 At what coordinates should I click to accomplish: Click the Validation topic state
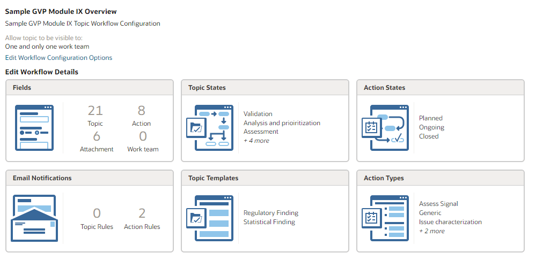[x=258, y=114]
